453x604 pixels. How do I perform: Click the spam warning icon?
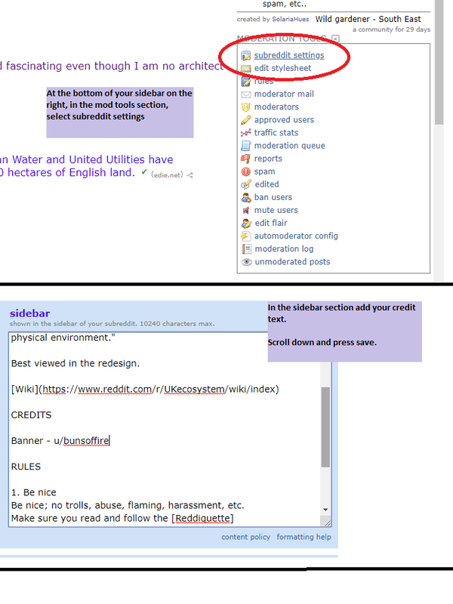coord(246,171)
